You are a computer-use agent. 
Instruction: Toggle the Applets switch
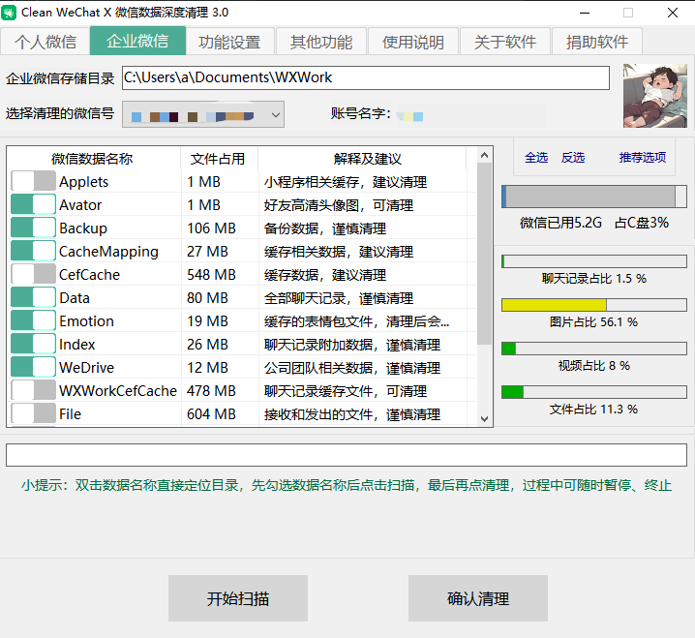33,181
